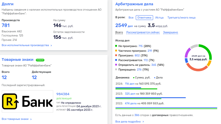Click the Прочее: 214 line

[9, 40]
